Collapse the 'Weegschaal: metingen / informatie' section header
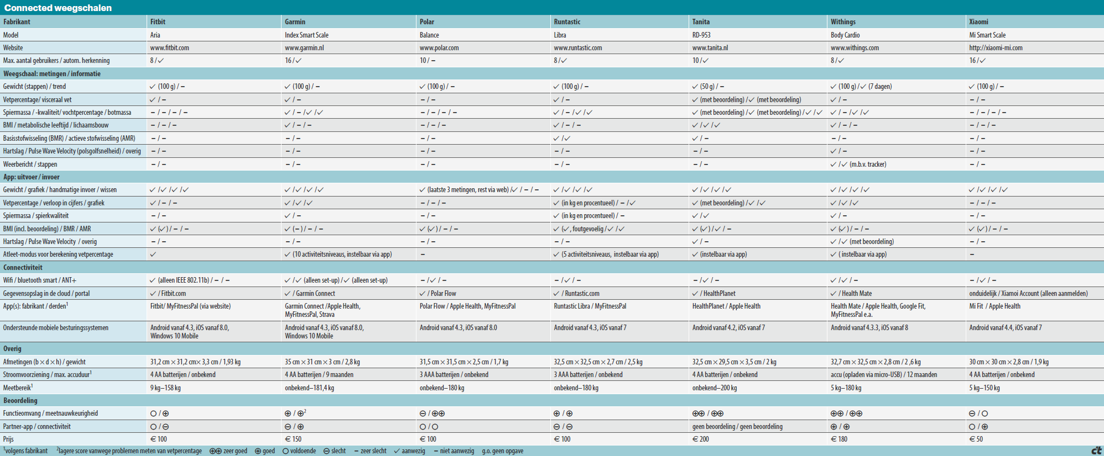1104x456 pixels. tap(52, 73)
